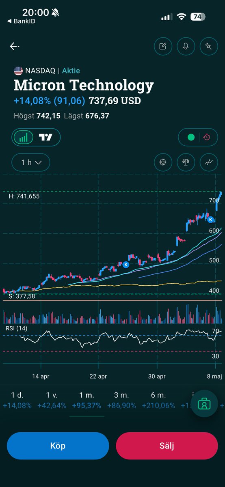Switch to the standard bar chart view

coord(24,137)
